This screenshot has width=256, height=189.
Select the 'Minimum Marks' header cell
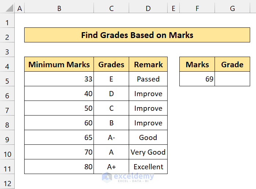(59, 65)
